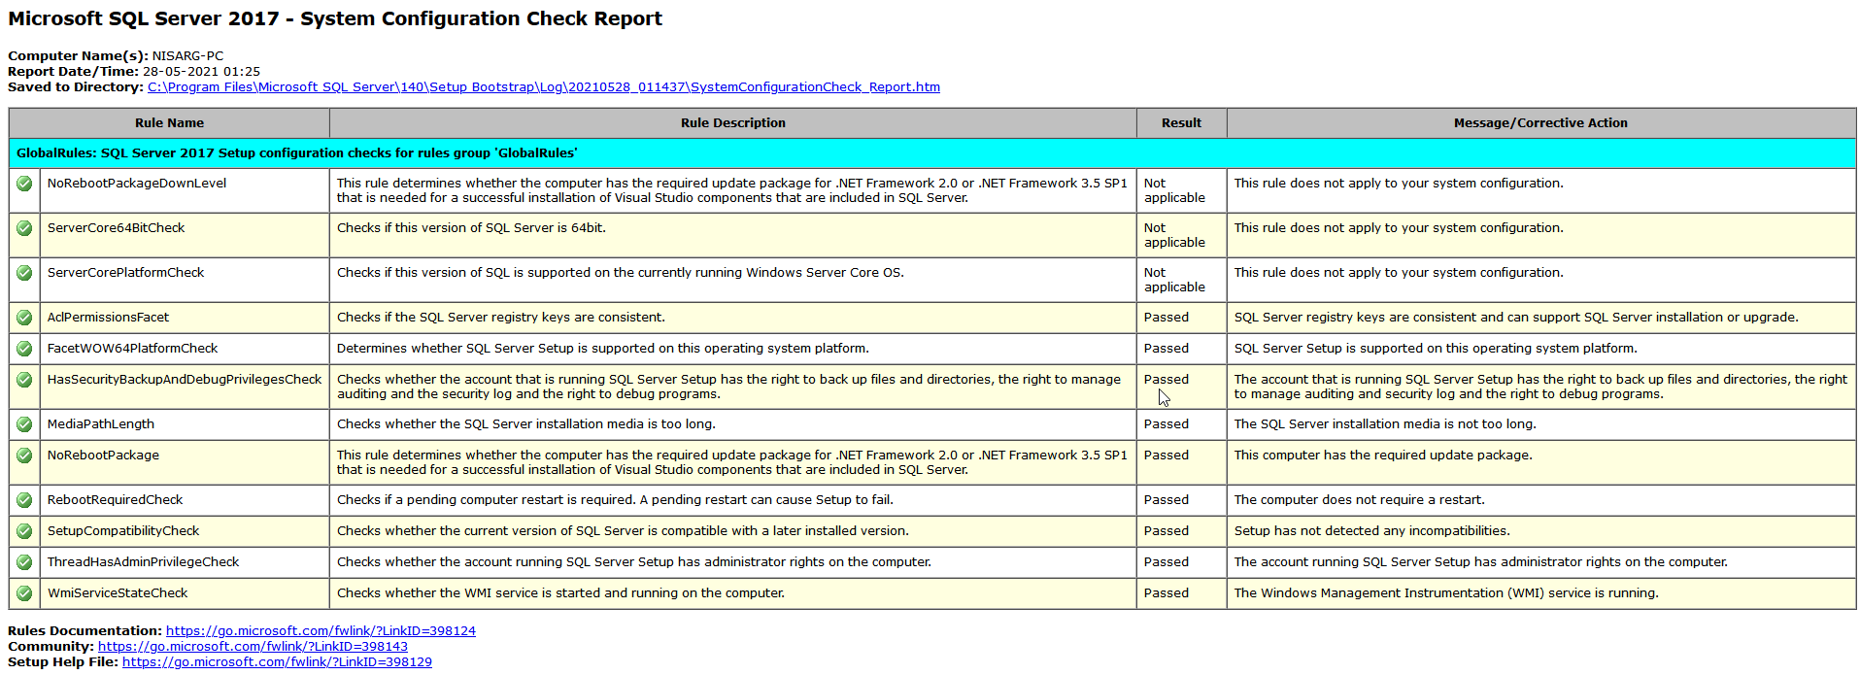Open the Saved to Directory report path link

coord(544,87)
